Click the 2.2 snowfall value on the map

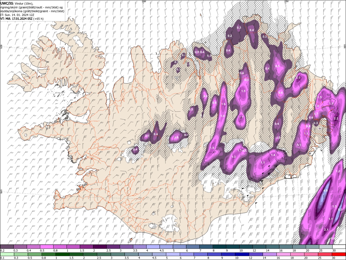coord(336,119)
